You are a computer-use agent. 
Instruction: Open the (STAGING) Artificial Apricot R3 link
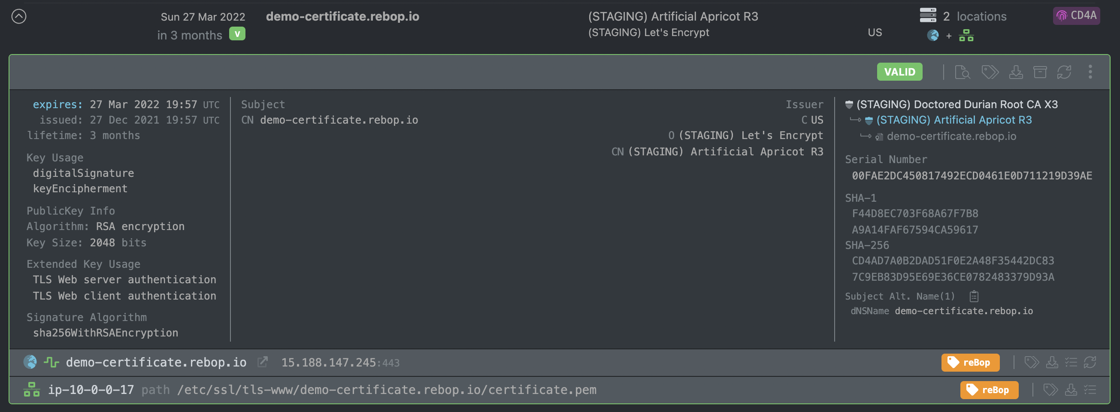click(954, 120)
